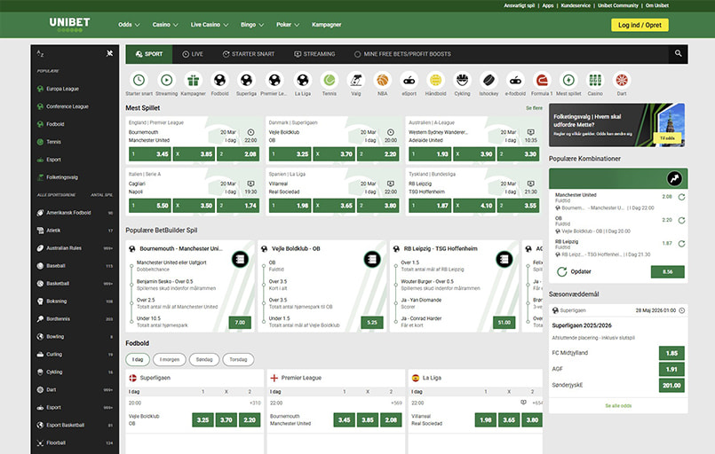This screenshot has width=715, height=454.
Task: Select the Torsdag football filter
Action: (238, 359)
